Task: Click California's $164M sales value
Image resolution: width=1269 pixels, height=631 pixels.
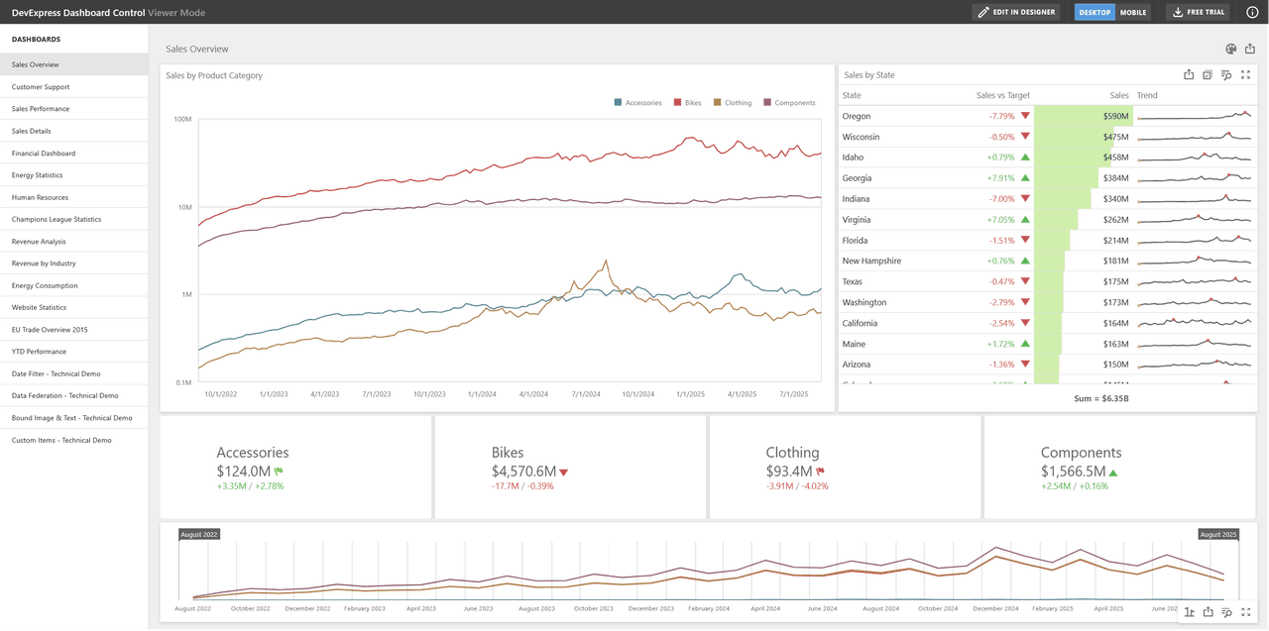Action: (1115, 323)
